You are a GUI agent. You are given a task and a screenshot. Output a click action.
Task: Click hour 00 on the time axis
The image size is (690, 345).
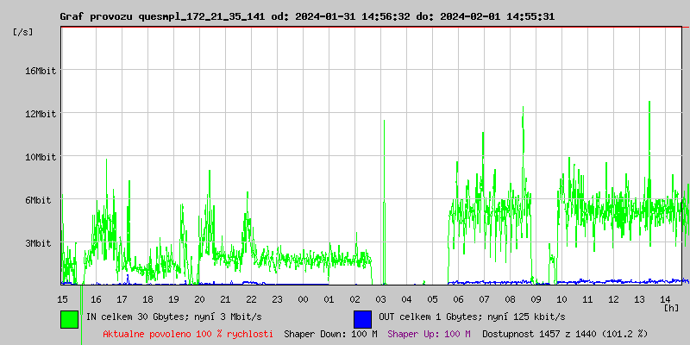click(303, 299)
